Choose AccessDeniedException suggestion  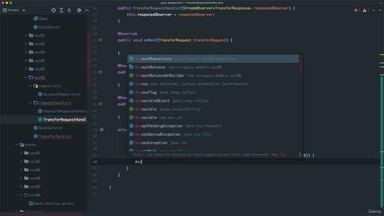213,134
